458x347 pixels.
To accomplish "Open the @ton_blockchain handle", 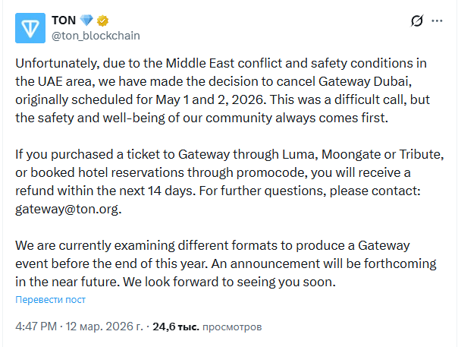I will (x=96, y=35).
